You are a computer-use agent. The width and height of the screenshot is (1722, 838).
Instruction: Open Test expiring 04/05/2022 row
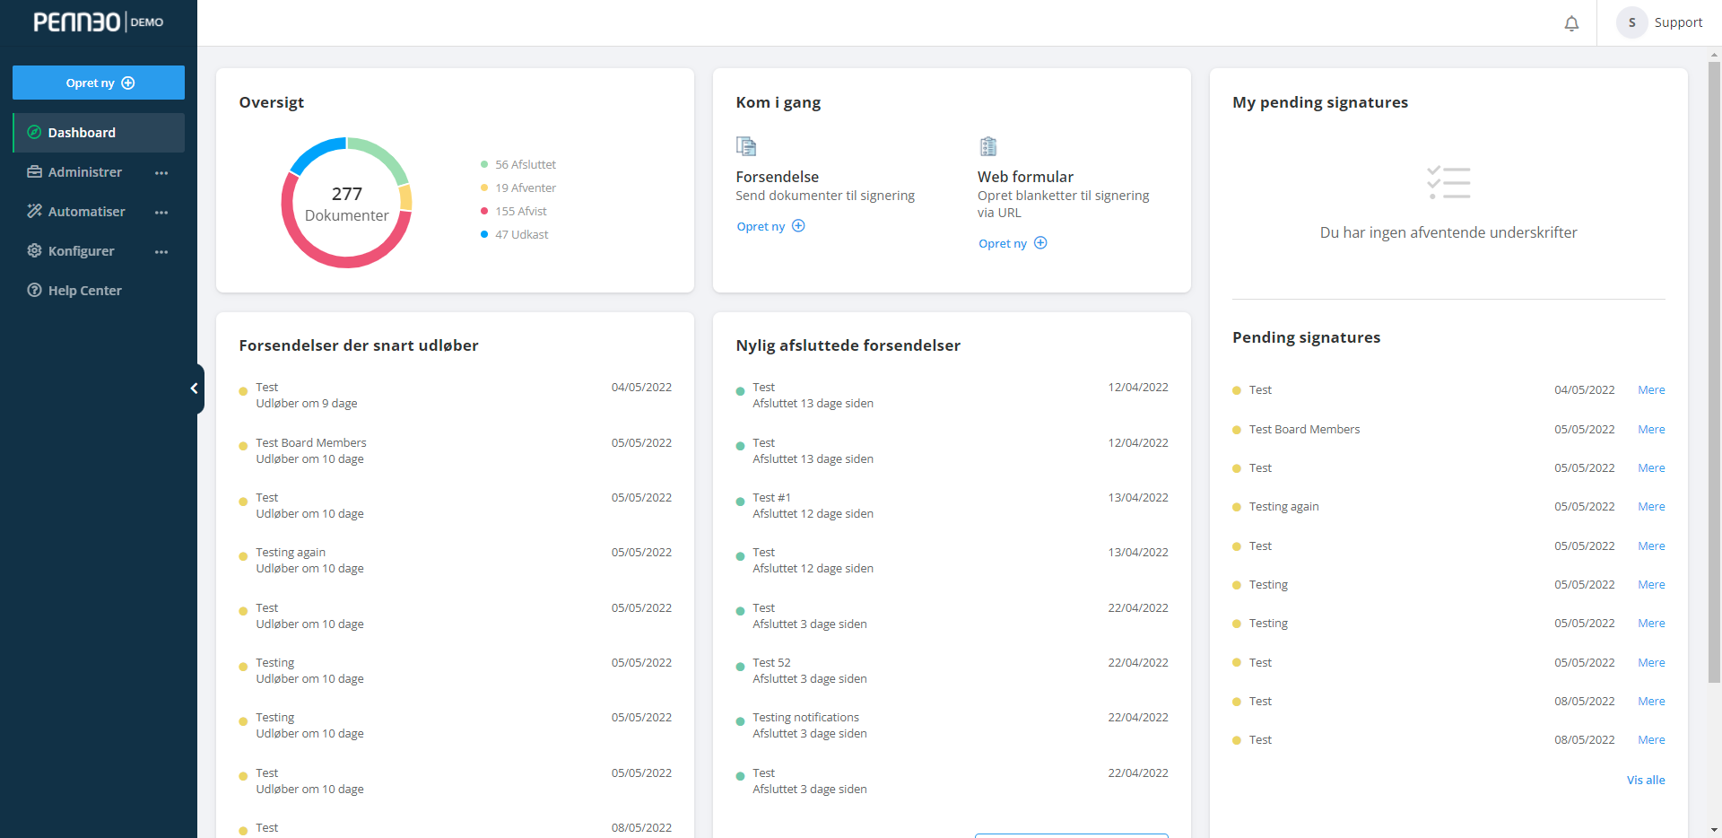[455, 395]
